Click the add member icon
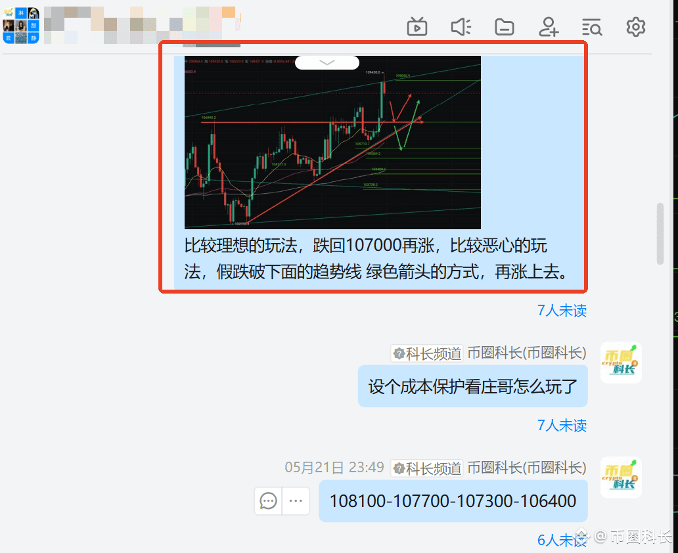678x553 pixels. [549, 27]
